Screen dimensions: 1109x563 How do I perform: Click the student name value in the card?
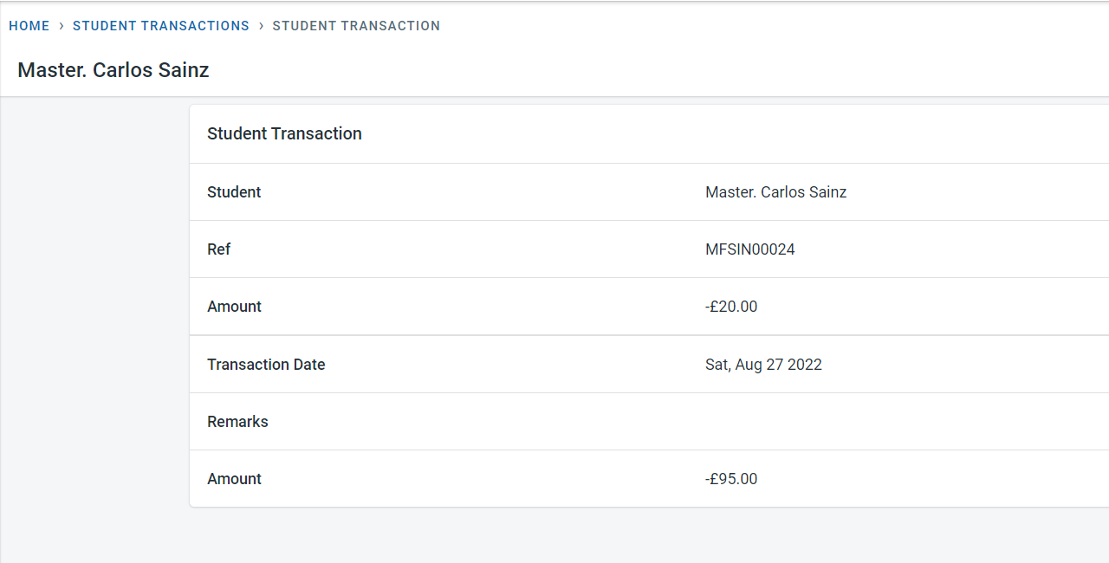[x=775, y=192]
